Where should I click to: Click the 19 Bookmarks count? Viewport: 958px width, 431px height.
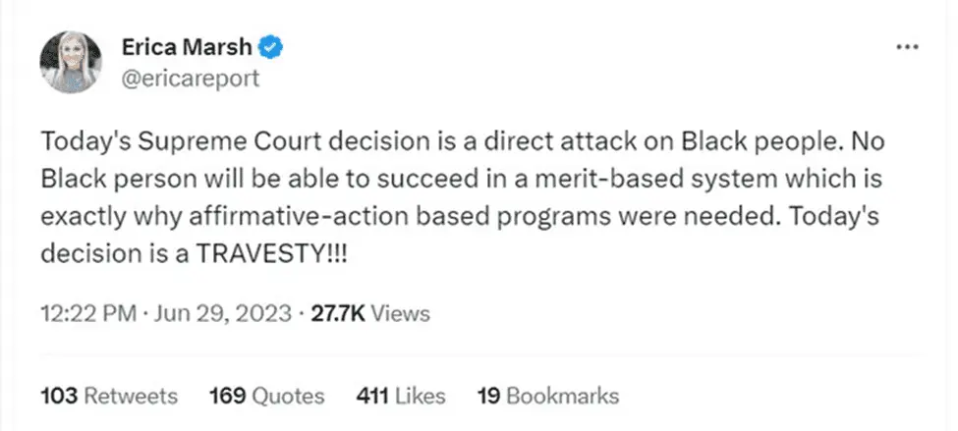547,396
